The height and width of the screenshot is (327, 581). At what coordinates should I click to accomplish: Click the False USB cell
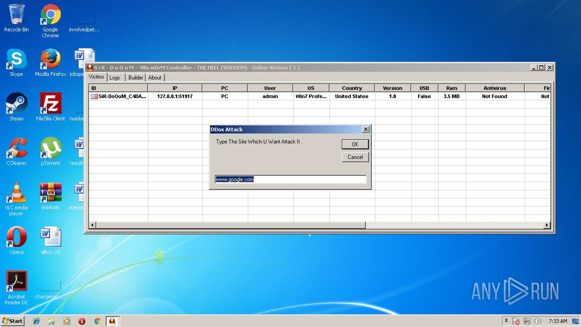tap(424, 96)
